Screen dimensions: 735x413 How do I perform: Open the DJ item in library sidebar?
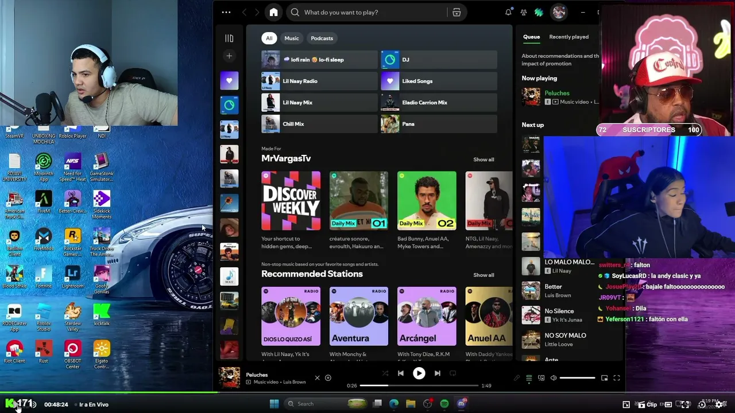tap(229, 105)
